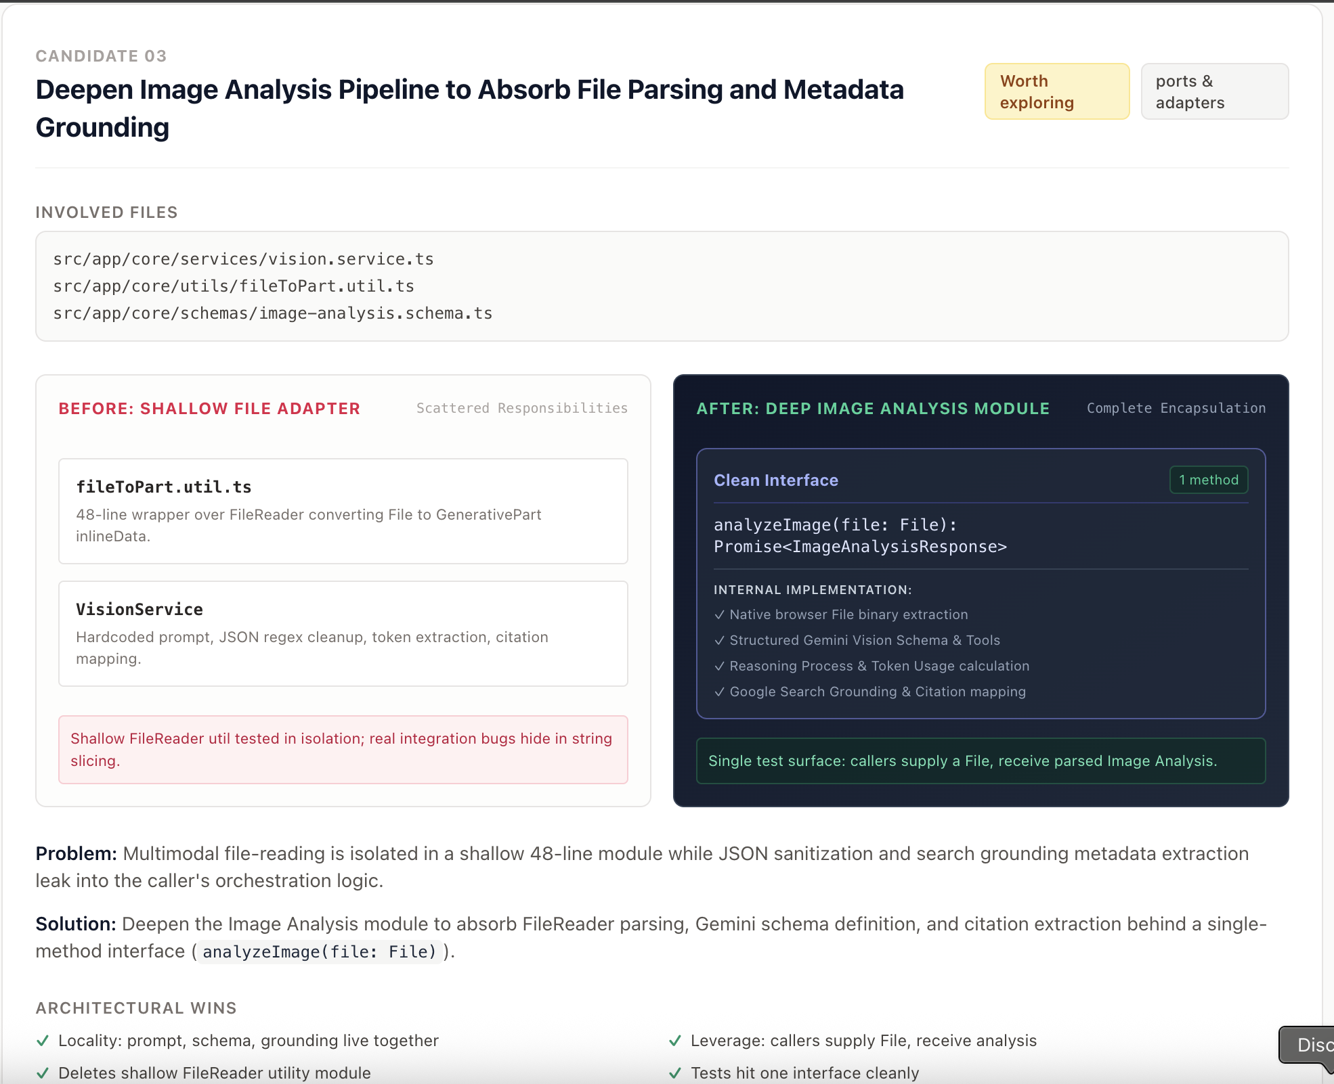Click the VisionService card title
Viewport: 1334px width, 1084px height.
(x=139, y=610)
